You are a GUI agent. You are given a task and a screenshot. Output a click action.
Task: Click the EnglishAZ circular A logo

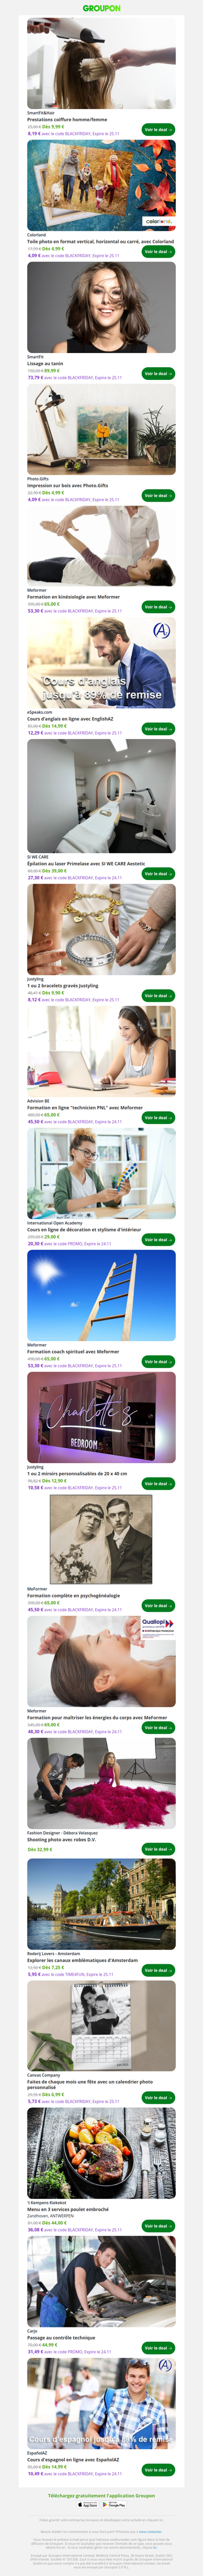pos(161,630)
